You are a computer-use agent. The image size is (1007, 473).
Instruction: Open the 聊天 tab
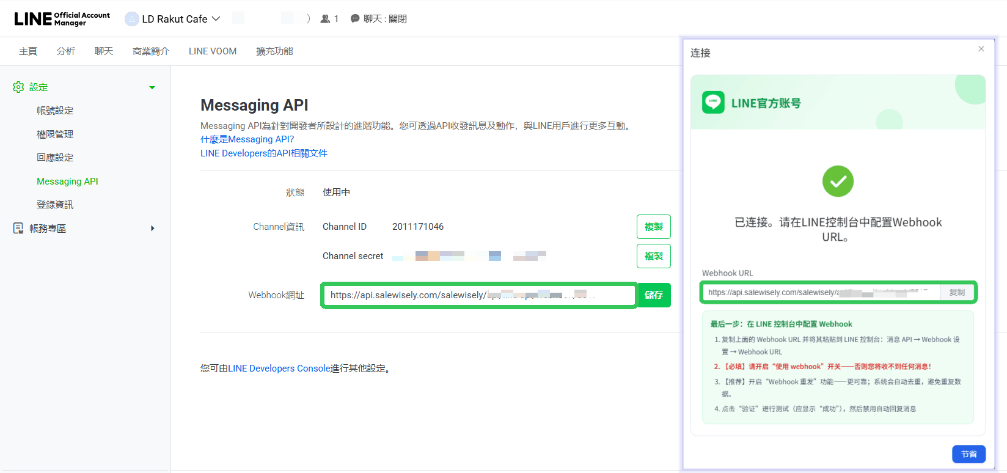pyautogui.click(x=104, y=51)
